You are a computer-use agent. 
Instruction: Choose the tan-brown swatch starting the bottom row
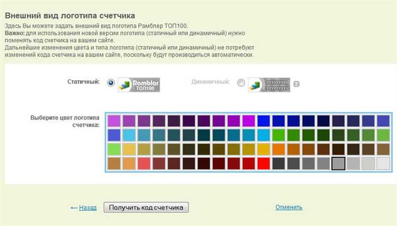pos(114,163)
